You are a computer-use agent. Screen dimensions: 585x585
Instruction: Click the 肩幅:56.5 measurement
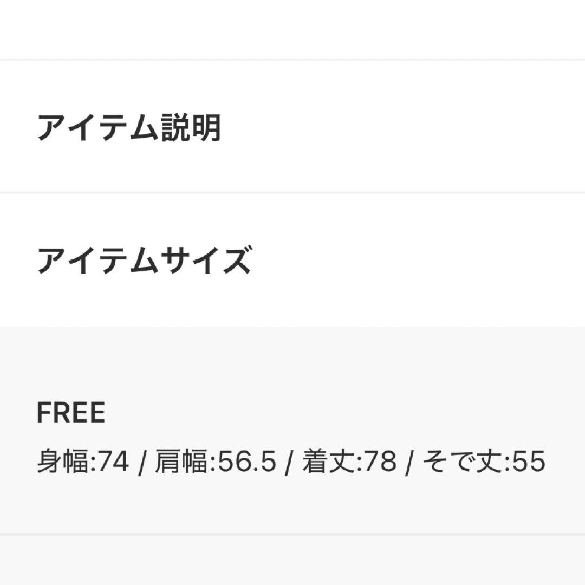[216, 463]
